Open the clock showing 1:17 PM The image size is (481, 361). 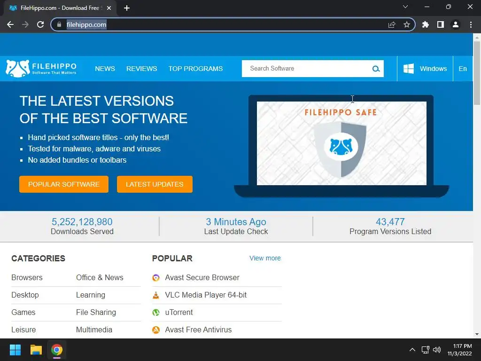point(459,350)
